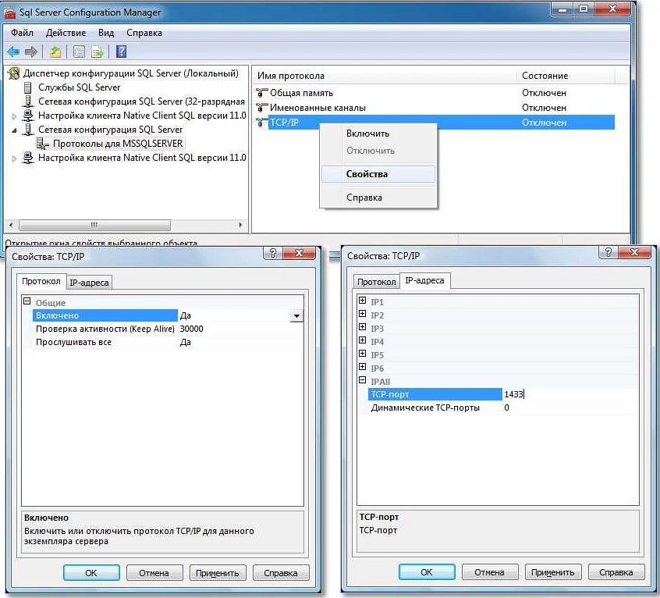Click the Диспетчер конфигурации SQL Server root icon

pyautogui.click(x=14, y=75)
